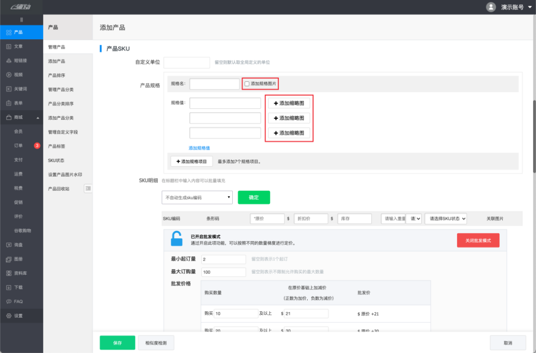536x353 pixels.
Task: Click the 添加规格值 link
Action: coord(199,148)
